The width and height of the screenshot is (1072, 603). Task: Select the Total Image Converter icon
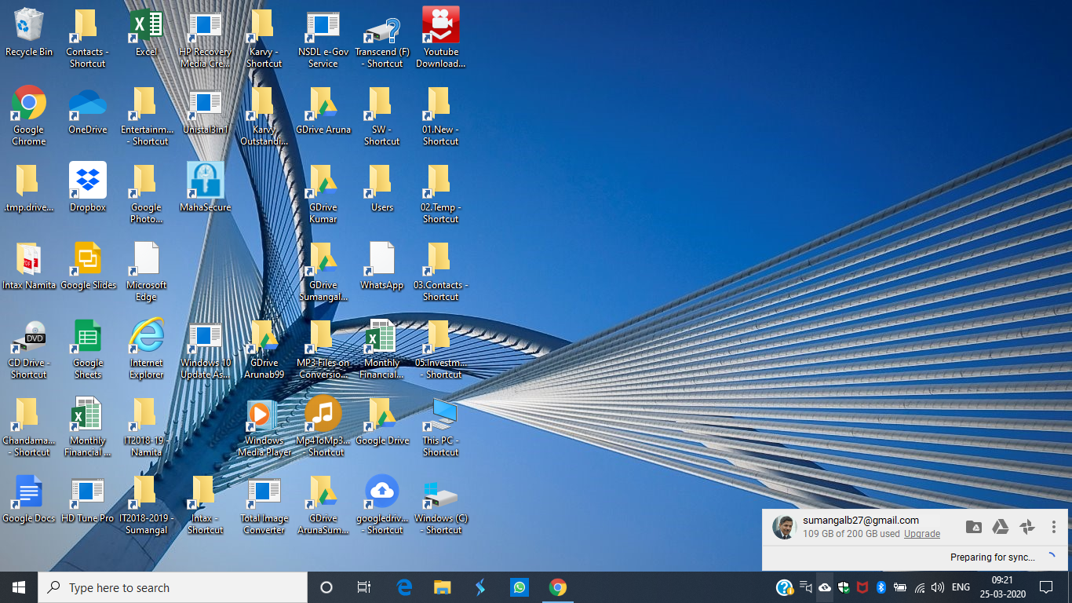click(x=264, y=504)
